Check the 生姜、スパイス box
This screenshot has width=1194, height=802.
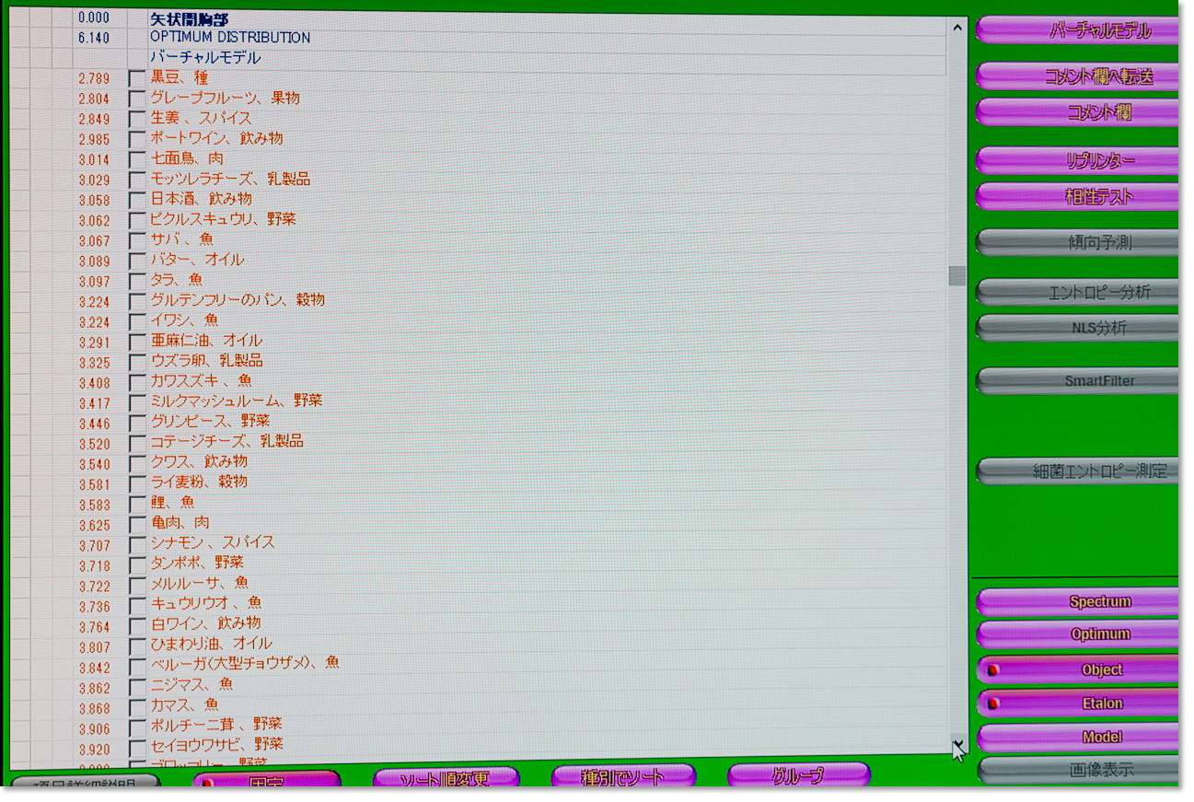pyautogui.click(x=137, y=120)
